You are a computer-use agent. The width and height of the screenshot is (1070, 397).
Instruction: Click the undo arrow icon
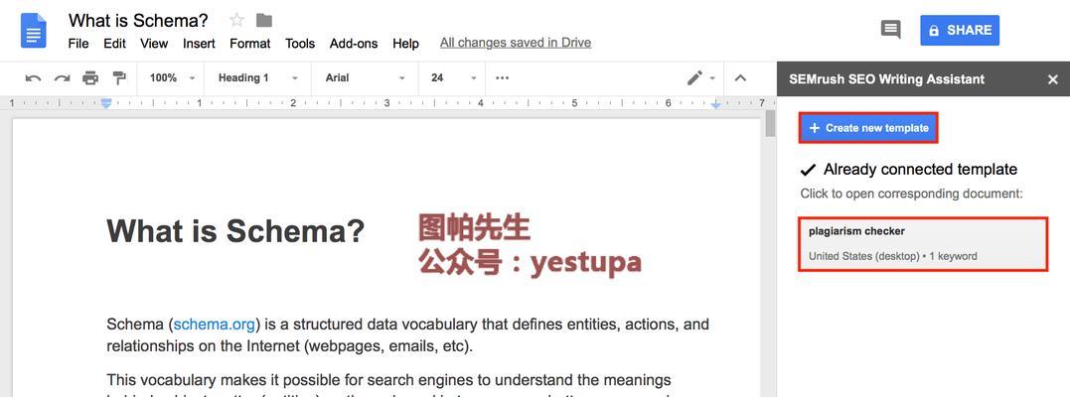[x=33, y=77]
